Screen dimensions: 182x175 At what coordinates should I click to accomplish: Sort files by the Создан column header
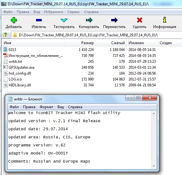170,43
